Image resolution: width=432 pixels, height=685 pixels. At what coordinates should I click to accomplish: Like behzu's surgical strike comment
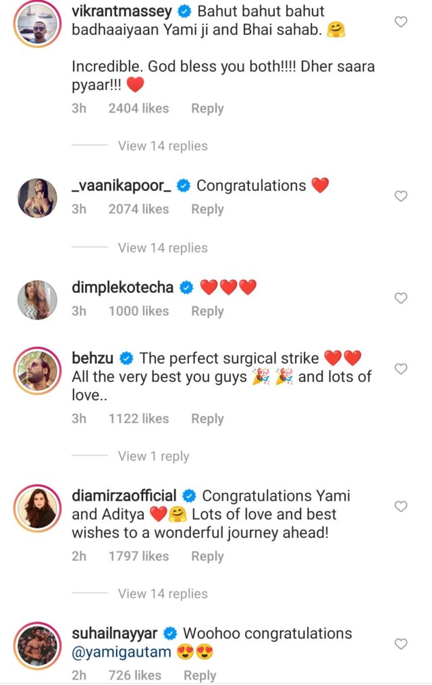tap(400, 369)
